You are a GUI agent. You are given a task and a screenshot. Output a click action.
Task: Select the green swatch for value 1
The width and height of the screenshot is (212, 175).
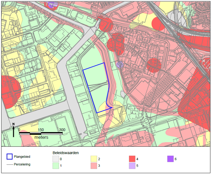click(56, 165)
